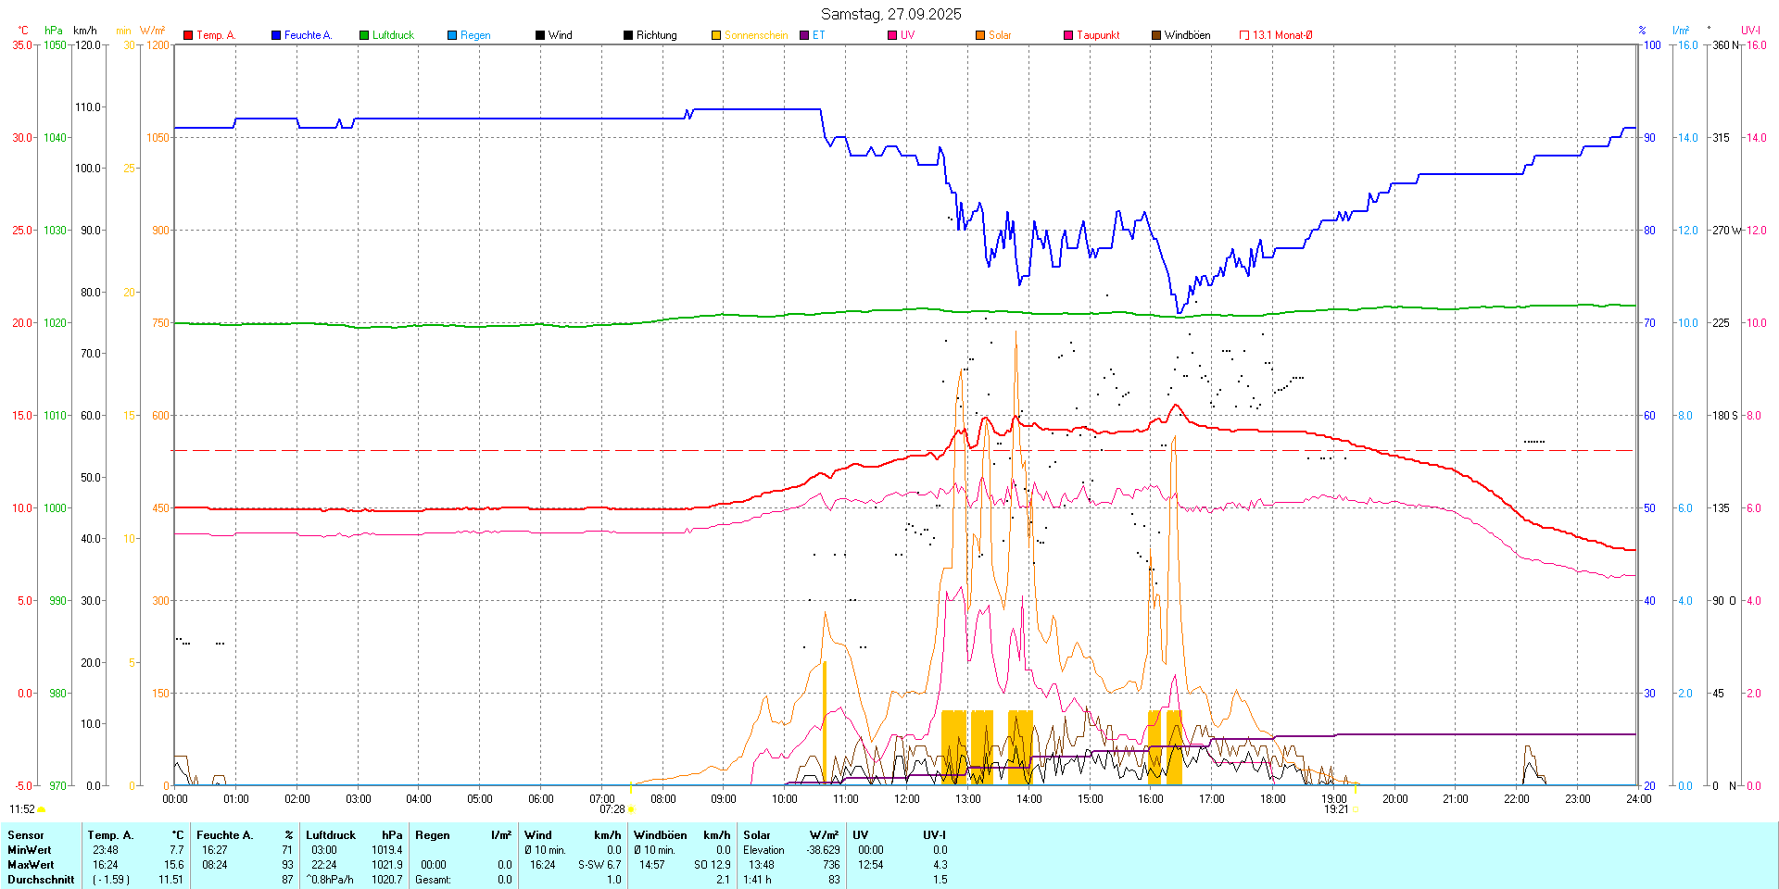Click the Luftdruck header in the stats table
This screenshot has height=889, width=1779.
[331, 835]
